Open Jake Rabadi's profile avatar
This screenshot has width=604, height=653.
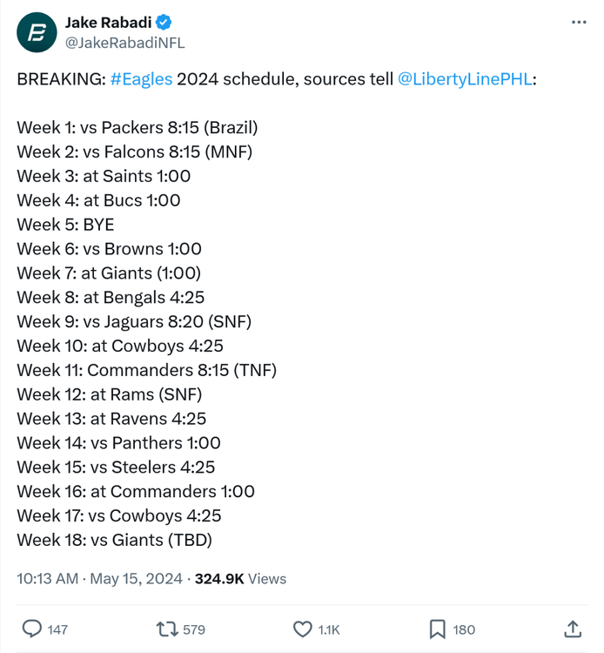[x=36, y=32]
